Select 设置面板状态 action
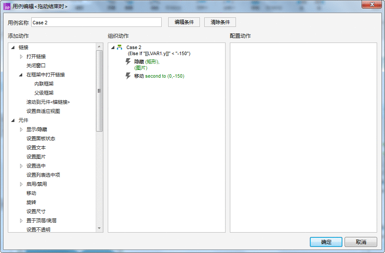This screenshot has width=385, height=253. (41, 138)
